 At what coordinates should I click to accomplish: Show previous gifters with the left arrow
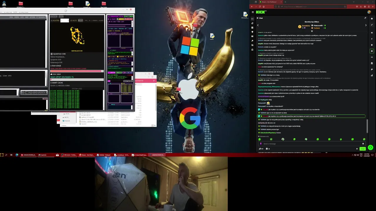click(258, 25)
